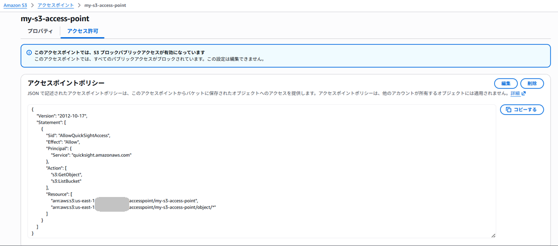This screenshot has height=246, width=558.
Task: Click the resource ARN ending in /object/*
Action: [x=134, y=207]
